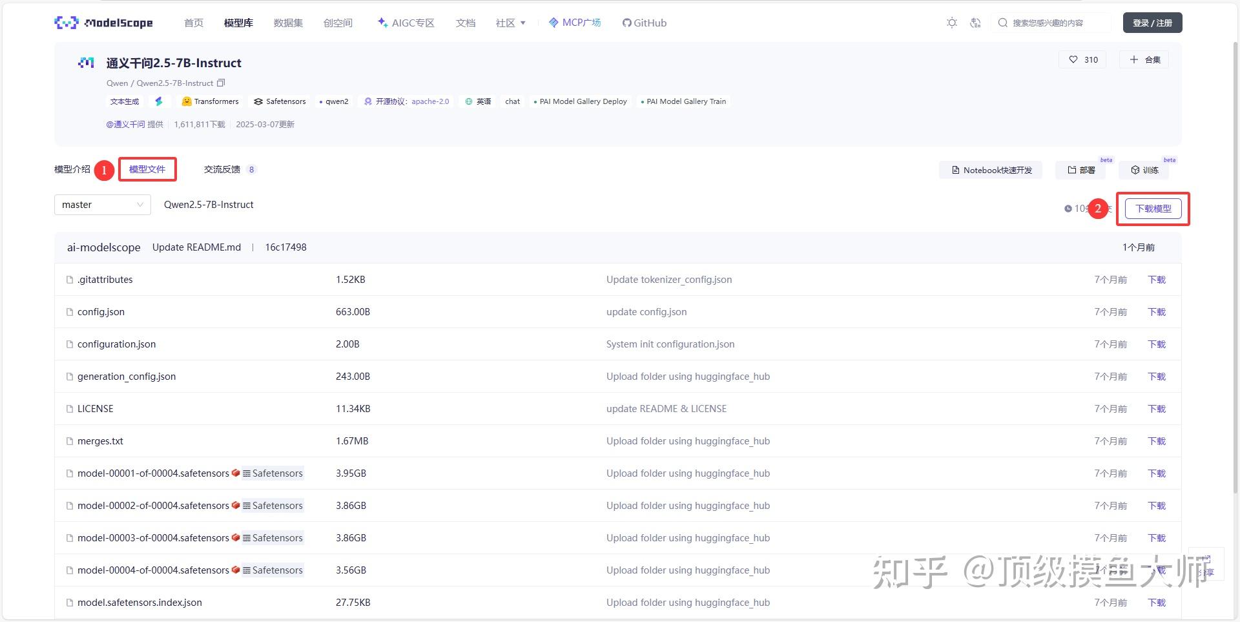Click the file icon beside .gitattributes
This screenshot has height=622, width=1240.
click(x=70, y=280)
